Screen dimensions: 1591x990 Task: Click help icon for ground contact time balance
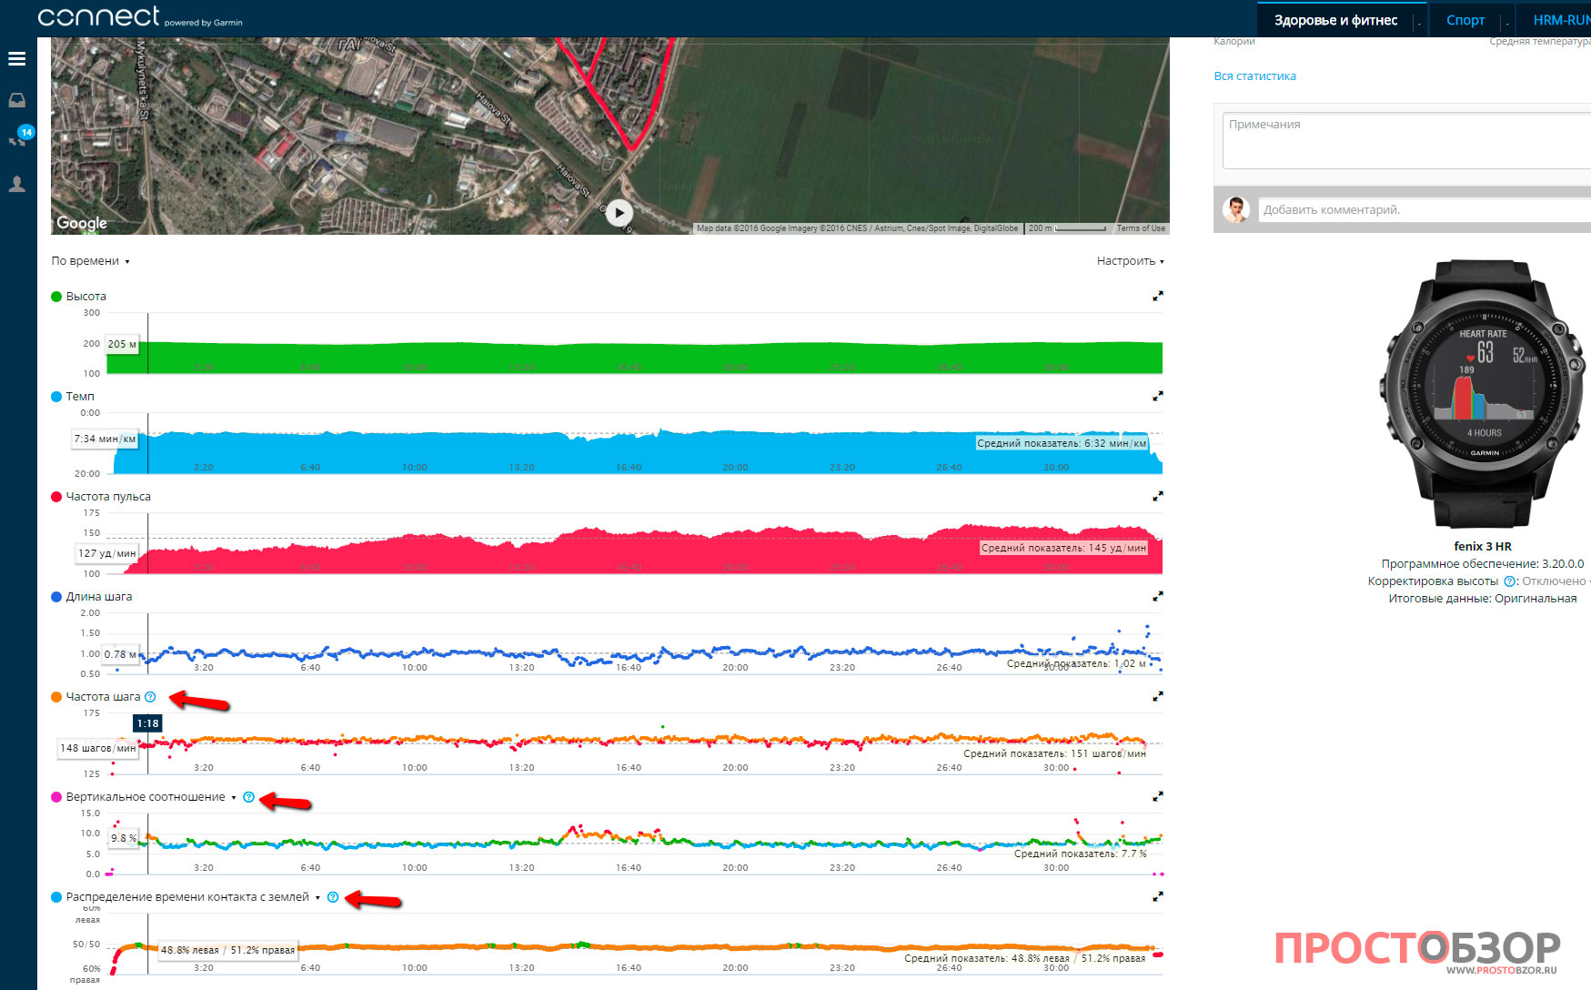(x=333, y=897)
